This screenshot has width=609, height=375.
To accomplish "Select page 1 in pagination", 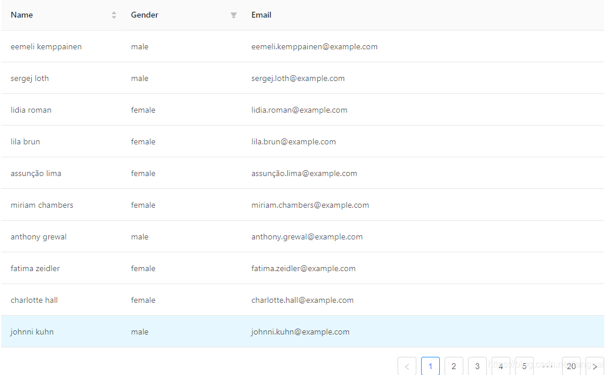I will point(430,366).
